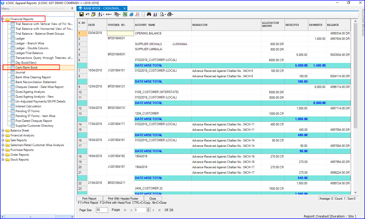365x219 pixels.
Task: Click the binoculars Find icon
Action: pyautogui.click(x=149, y=14)
